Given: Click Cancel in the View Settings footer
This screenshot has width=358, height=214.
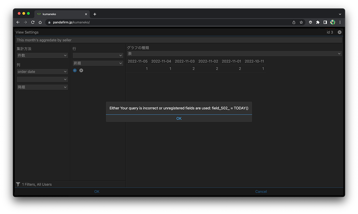Looking at the screenshot, I should tap(261, 191).
